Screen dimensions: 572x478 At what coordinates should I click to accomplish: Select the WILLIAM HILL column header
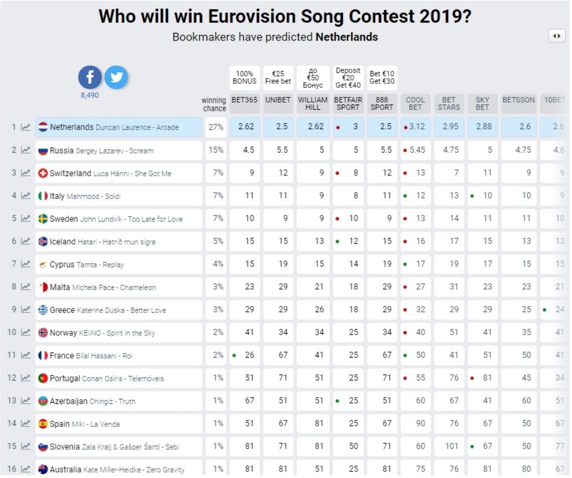tap(312, 104)
